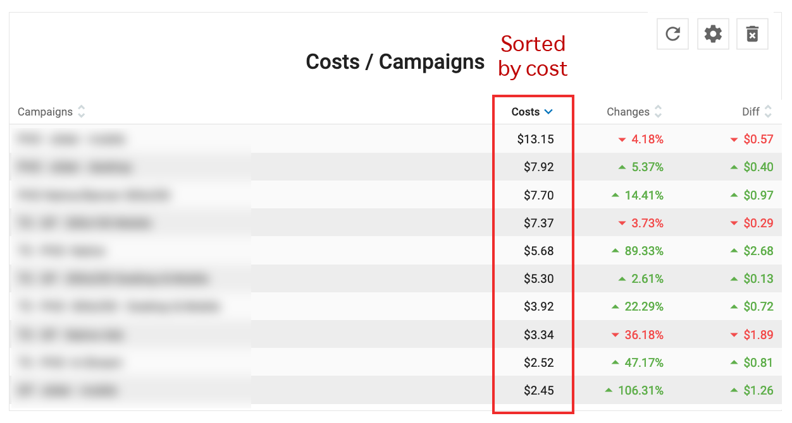Toggle the Costs column sort chevron
The height and width of the screenshot is (423, 792).
[x=548, y=112]
